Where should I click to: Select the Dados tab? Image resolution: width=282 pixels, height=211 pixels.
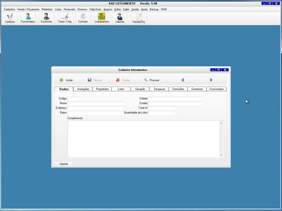coord(64,89)
